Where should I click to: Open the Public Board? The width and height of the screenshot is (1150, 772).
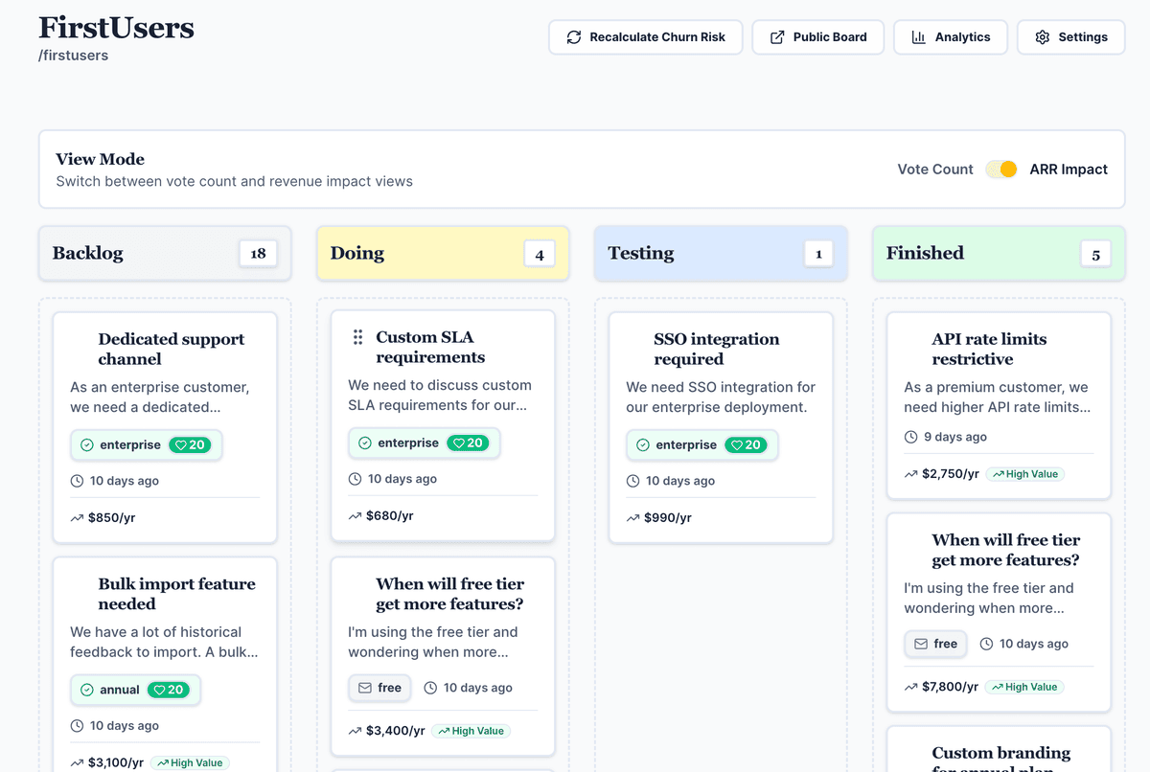tap(817, 36)
